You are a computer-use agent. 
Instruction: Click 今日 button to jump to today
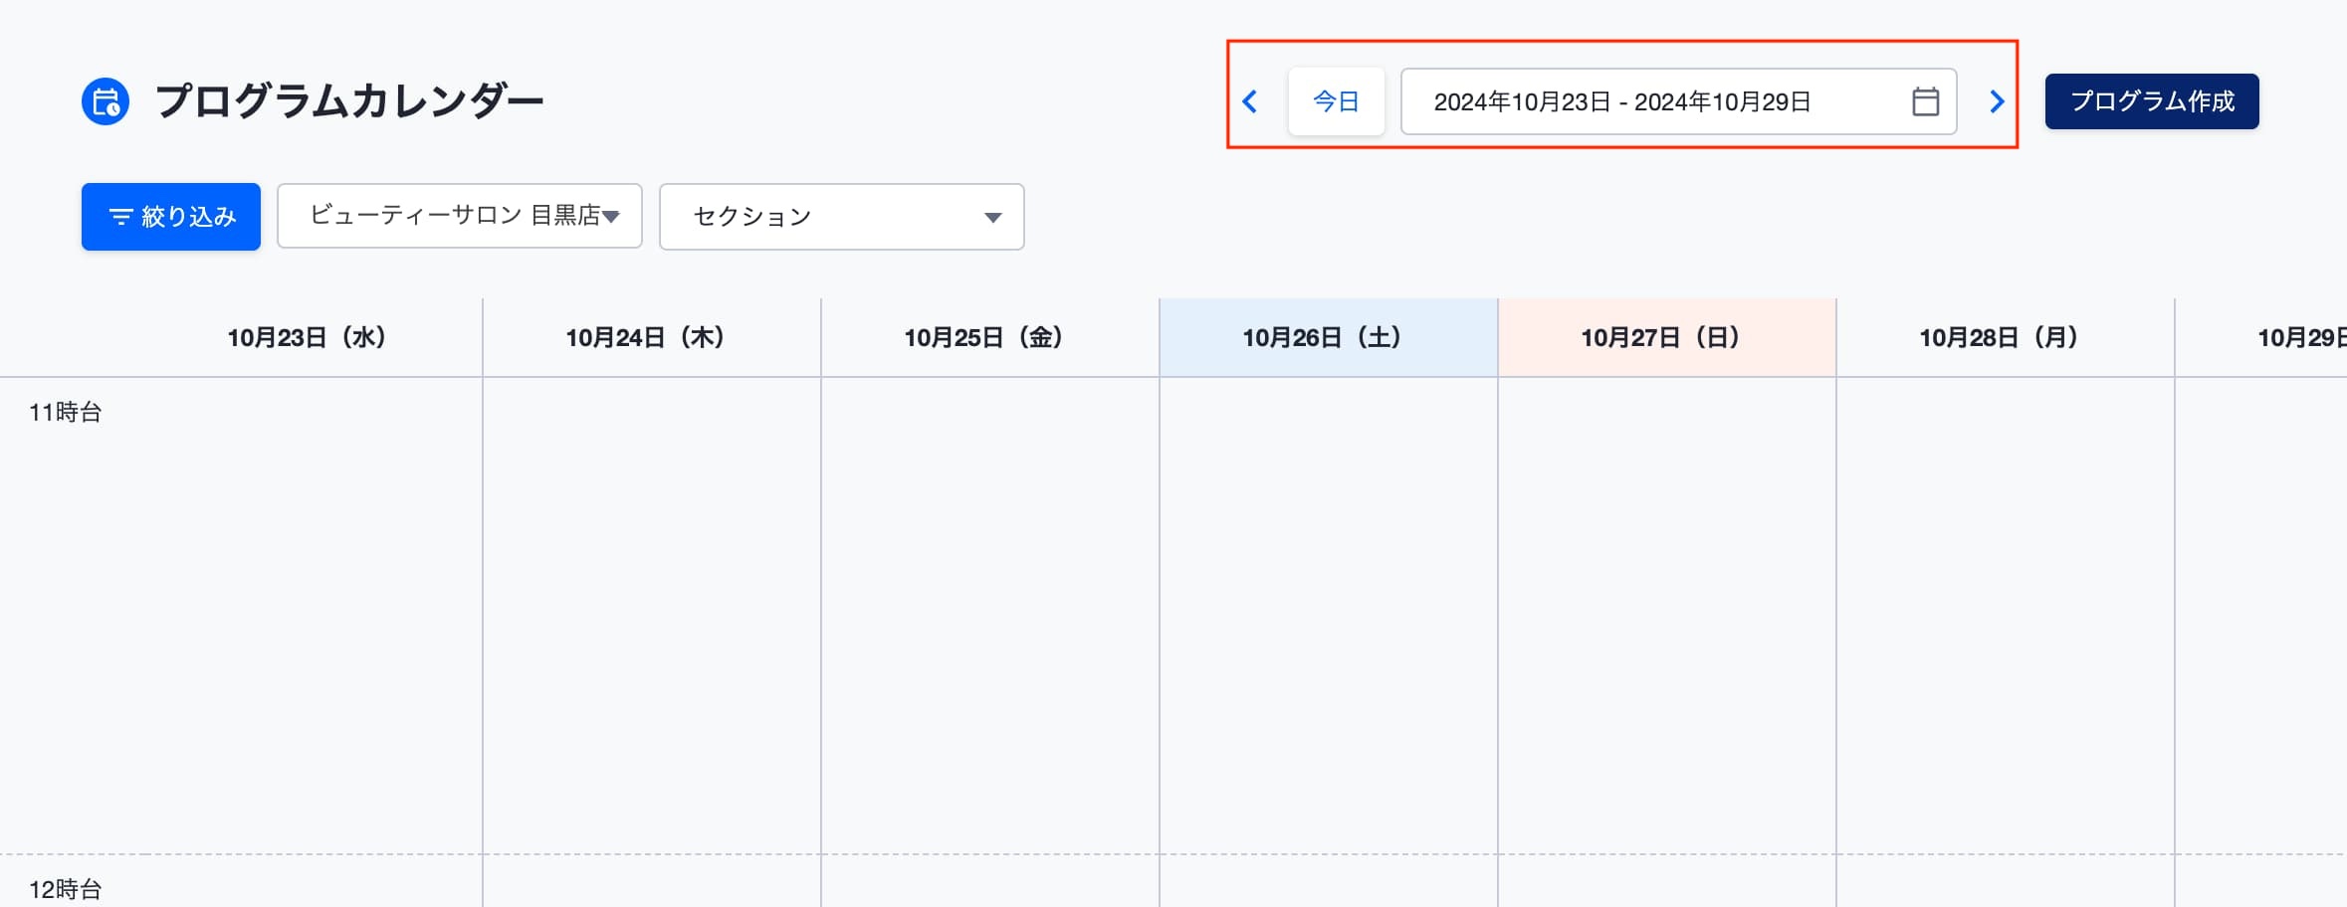(1337, 101)
